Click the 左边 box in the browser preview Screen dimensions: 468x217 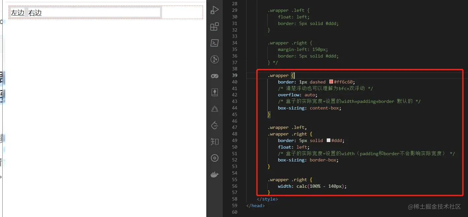click(x=18, y=13)
